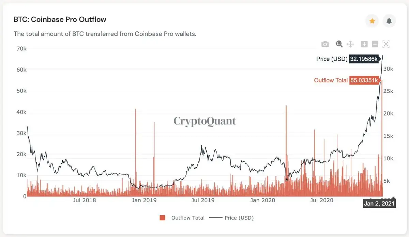Toggle the favorite star for this chart
This screenshot has width=409, height=237.
pos(372,21)
